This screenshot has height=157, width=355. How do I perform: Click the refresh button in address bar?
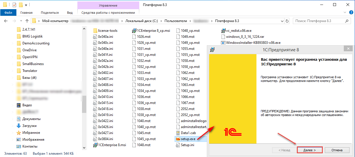point(287,21)
